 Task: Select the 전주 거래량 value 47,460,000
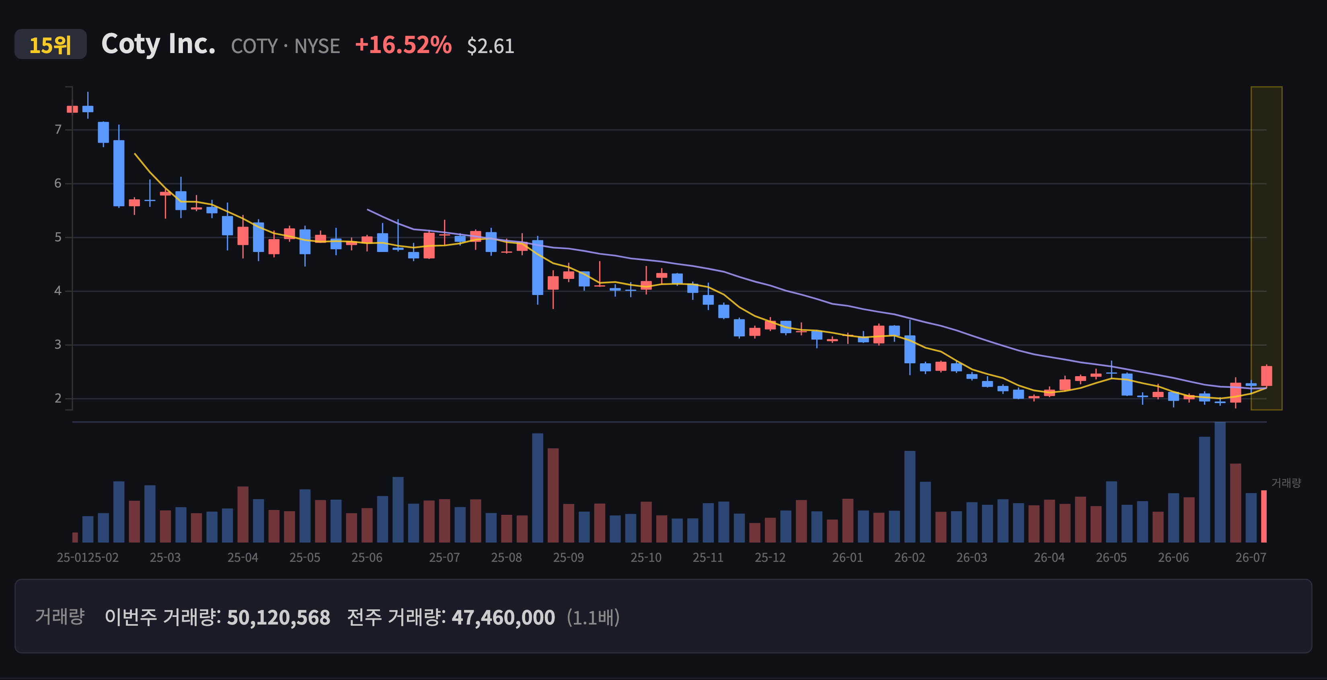pos(503,617)
